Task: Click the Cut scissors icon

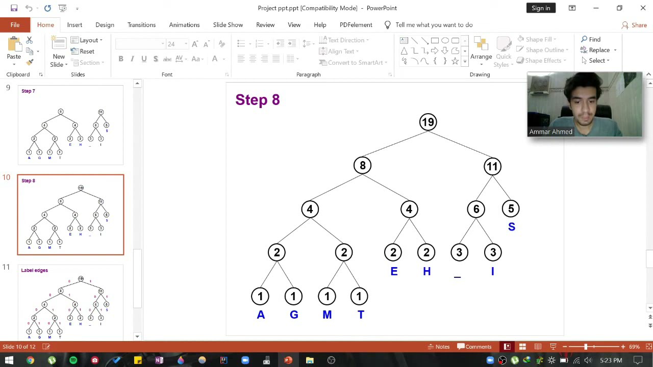Action: click(29, 40)
